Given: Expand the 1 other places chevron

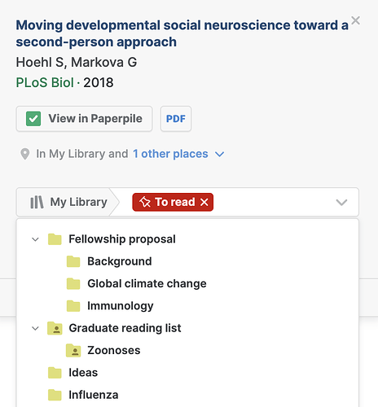Looking at the screenshot, I should [x=219, y=155].
